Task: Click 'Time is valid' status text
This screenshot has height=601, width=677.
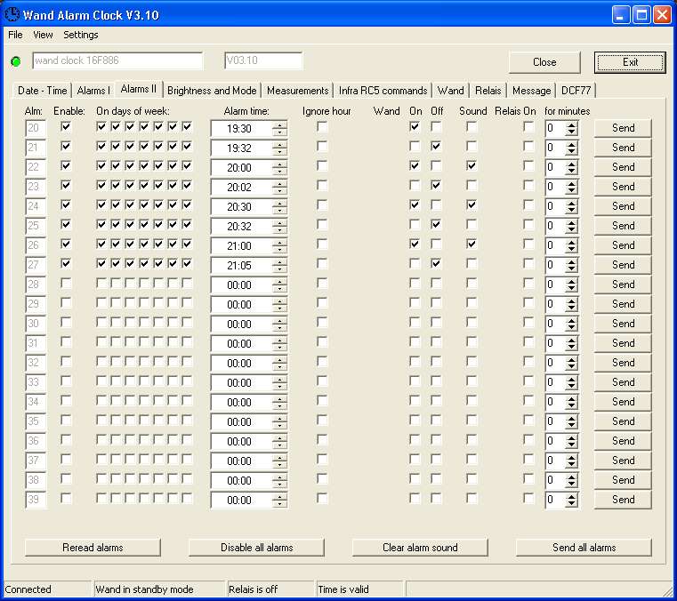Action: [x=343, y=589]
